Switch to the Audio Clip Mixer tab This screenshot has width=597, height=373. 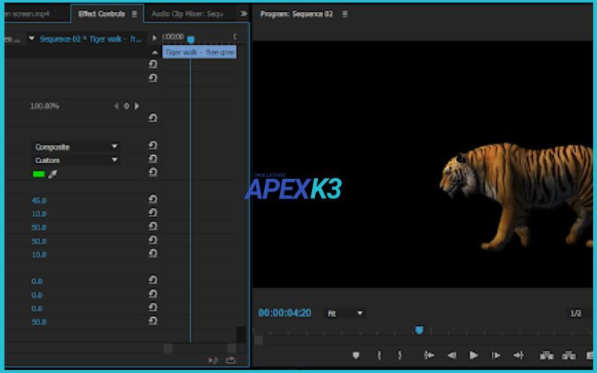[187, 13]
